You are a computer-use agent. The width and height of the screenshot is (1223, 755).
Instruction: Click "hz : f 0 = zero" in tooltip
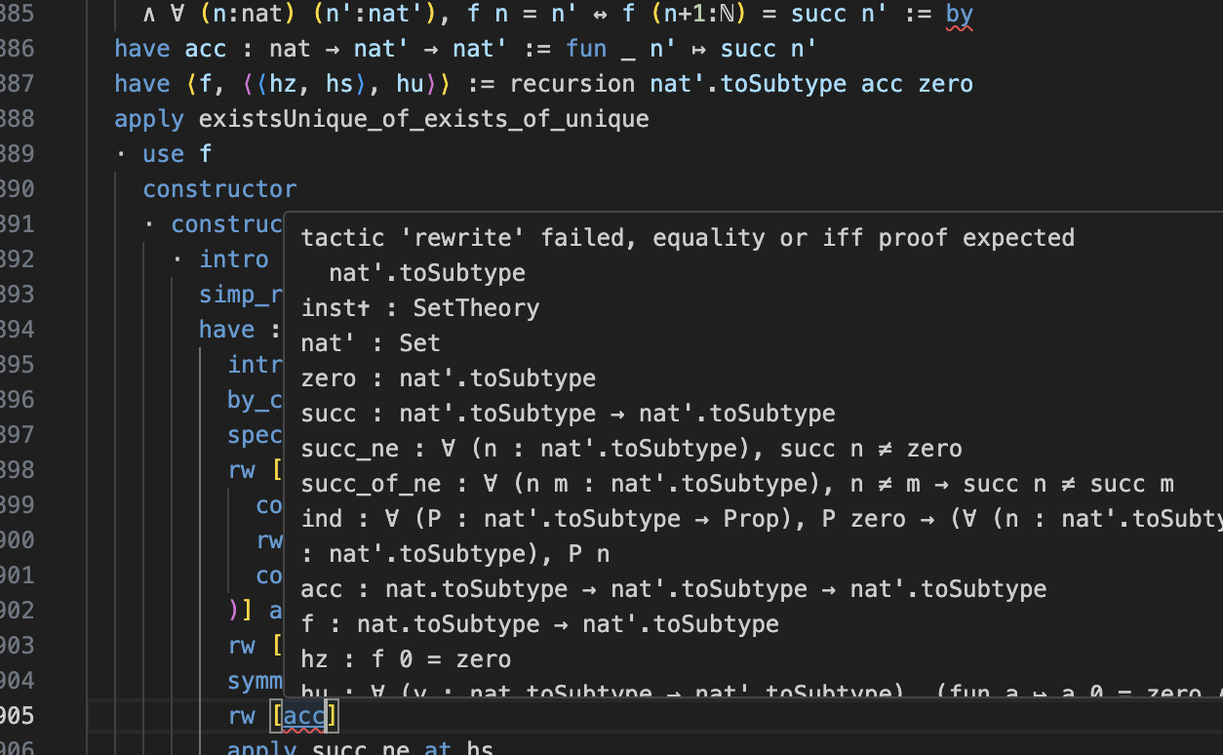406,659
